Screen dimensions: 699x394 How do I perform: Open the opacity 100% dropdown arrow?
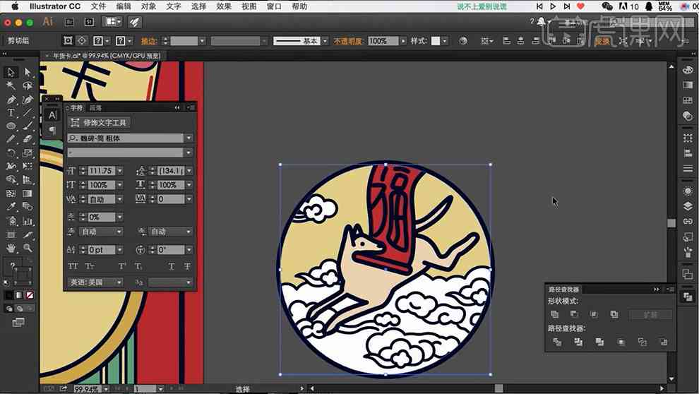(403, 40)
